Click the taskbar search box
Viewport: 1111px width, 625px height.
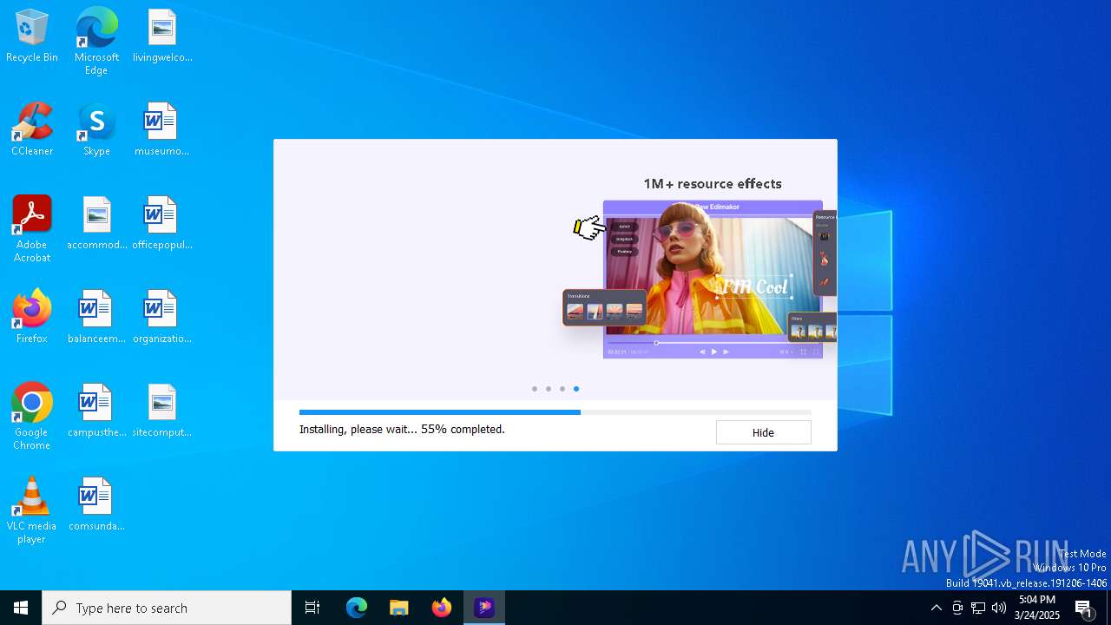(x=167, y=608)
